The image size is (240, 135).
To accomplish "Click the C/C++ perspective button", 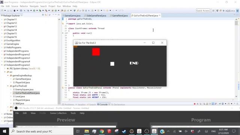I will tap(229, 11).
